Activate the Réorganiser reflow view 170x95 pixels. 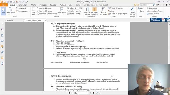point(62,11)
